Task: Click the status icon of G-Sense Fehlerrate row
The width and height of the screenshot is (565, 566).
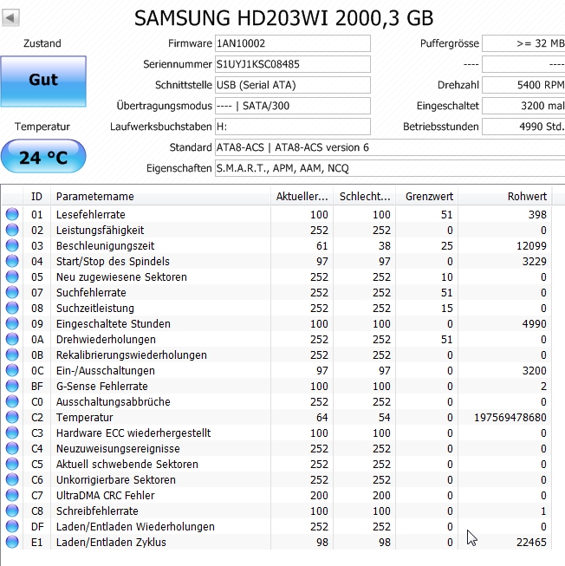Action: 12,386
